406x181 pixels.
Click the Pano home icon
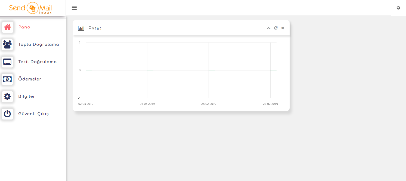point(7,27)
